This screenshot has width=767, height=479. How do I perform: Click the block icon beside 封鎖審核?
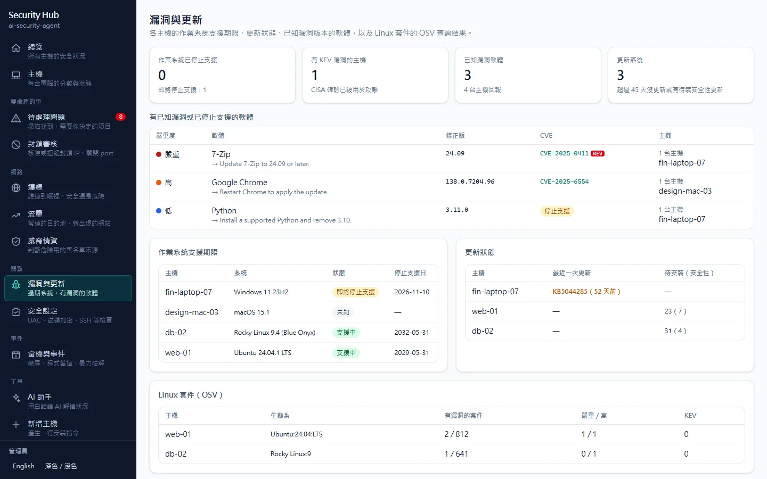point(16,145)
